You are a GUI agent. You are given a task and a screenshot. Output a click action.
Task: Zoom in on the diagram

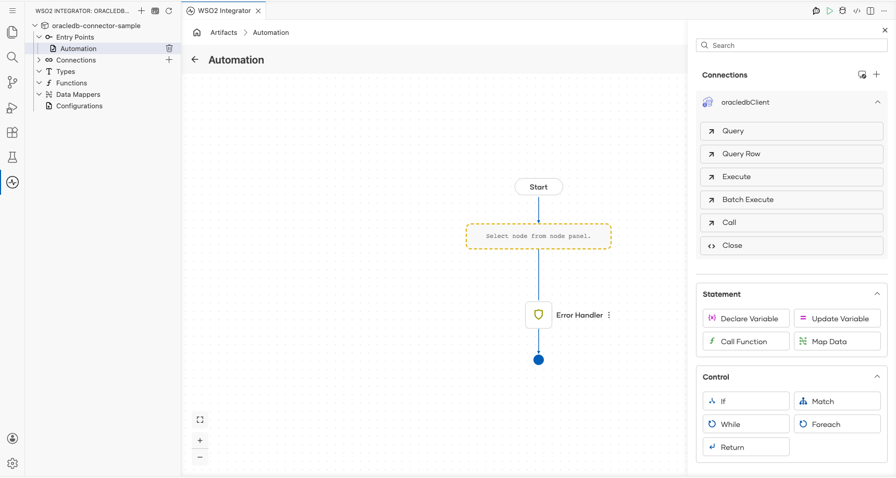[x=200, y=441]
